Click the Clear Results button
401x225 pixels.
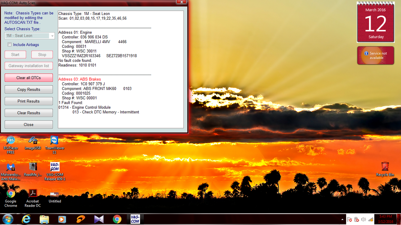tap(29, 113)
